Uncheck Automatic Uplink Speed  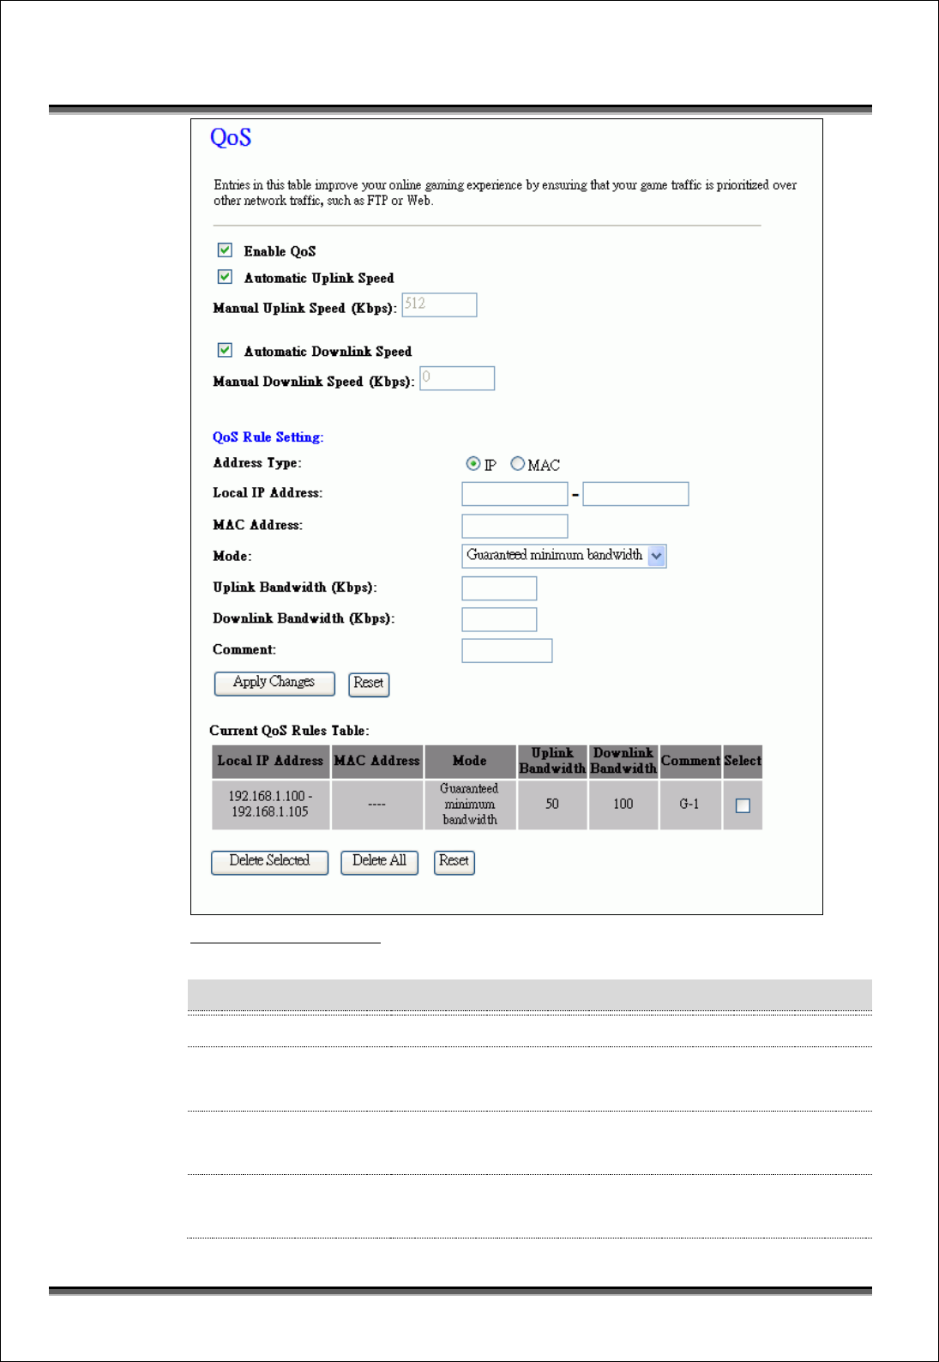[x=225, y=276]
